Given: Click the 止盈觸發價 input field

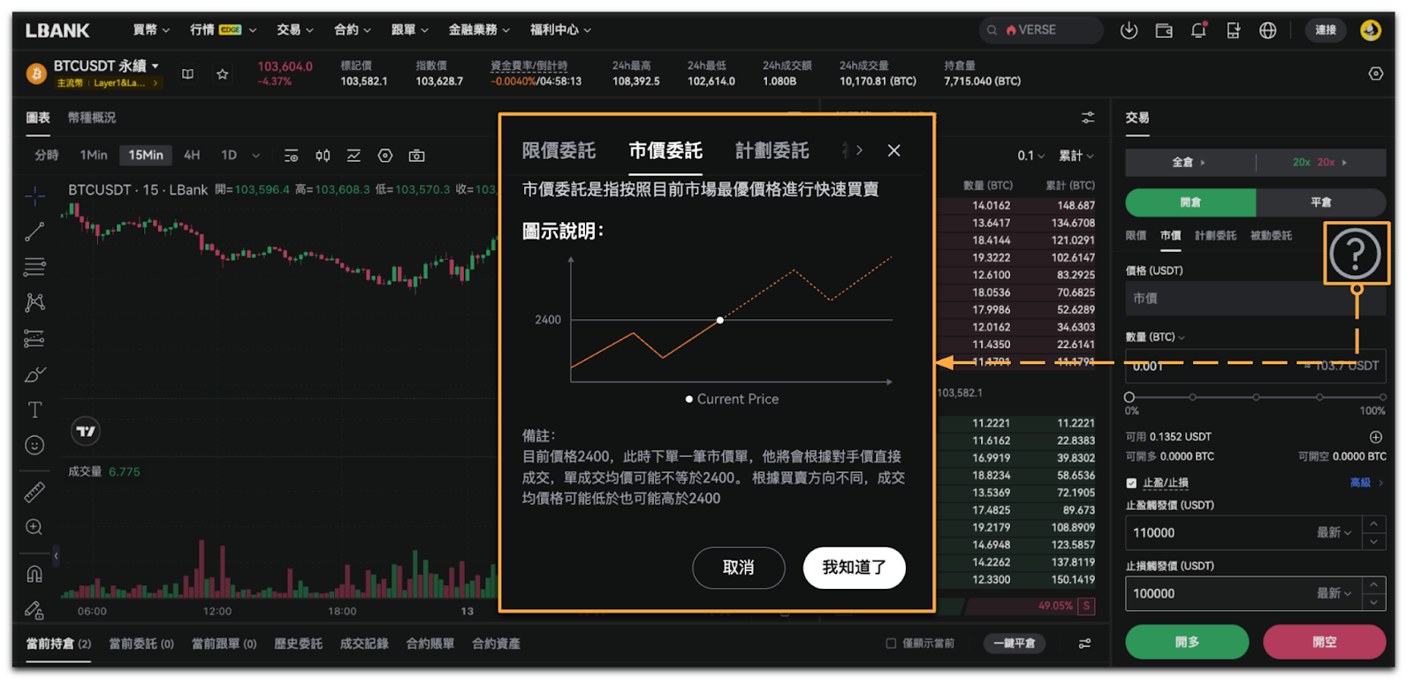Looking at the screenshot, I should (1220, 533).
